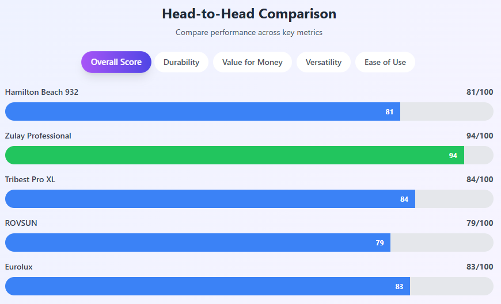This screenshot has height=304, width=501.
Task: Click the Eurolux product label
Action: pyautogui.click(x=20, y=267)
